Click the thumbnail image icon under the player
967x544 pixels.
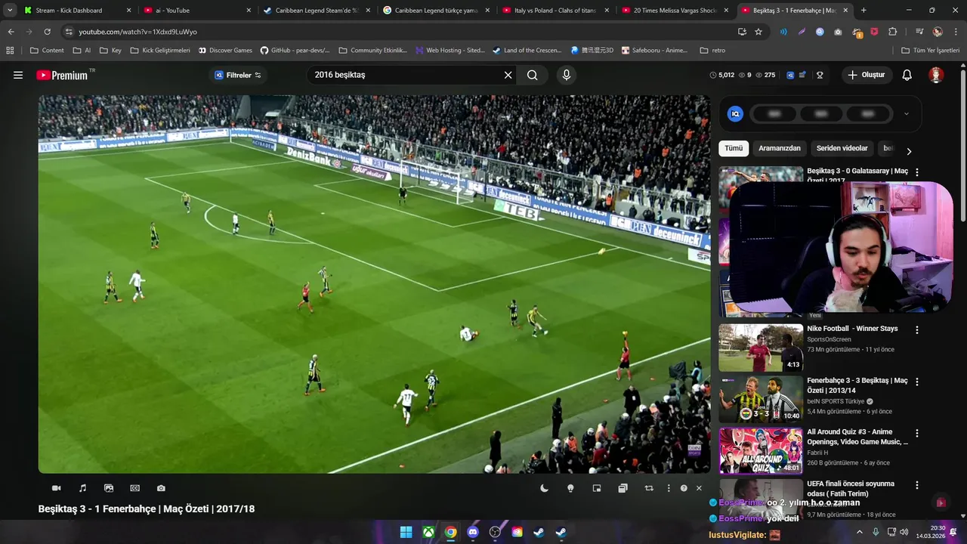[x=109, y=488]
